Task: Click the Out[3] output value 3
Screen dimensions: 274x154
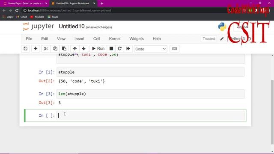Action: [x=60, y=103]
